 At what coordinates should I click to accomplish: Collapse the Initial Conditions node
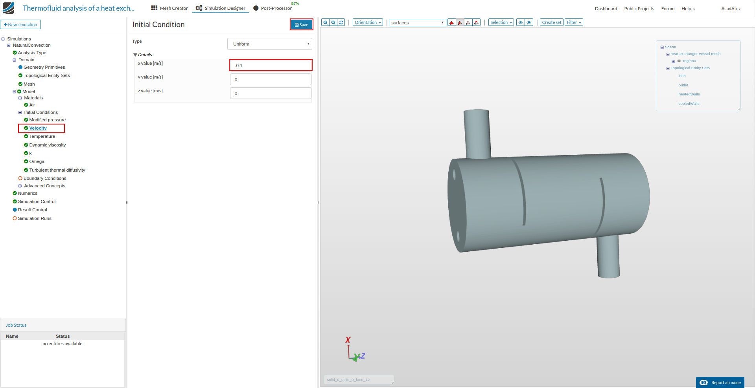click(20, 112)
